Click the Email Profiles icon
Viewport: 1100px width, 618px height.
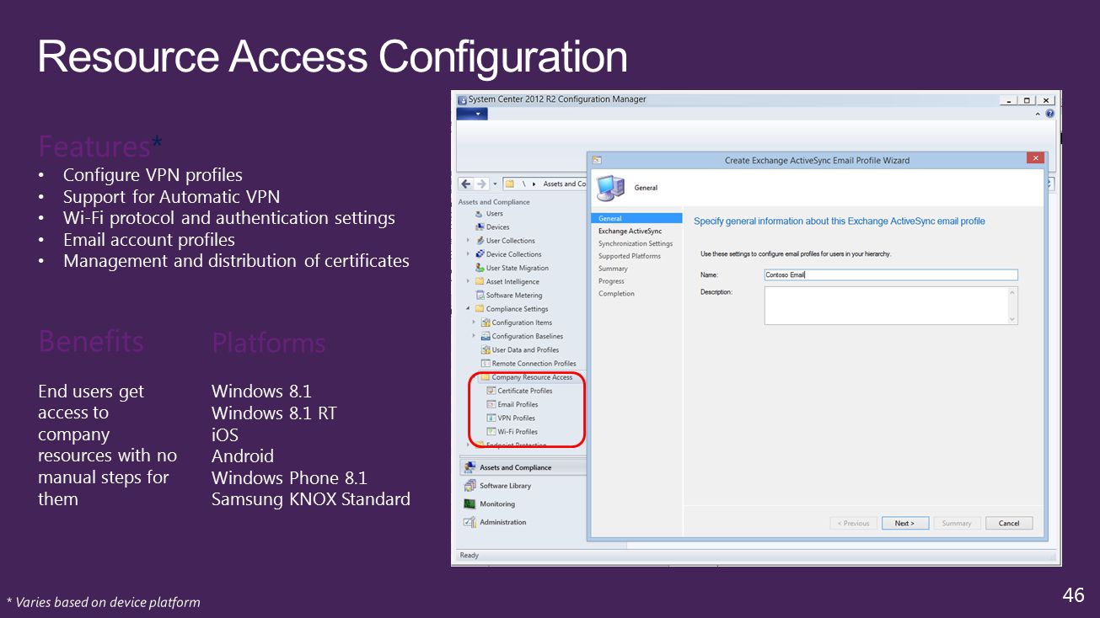click(x=491, y=404)
